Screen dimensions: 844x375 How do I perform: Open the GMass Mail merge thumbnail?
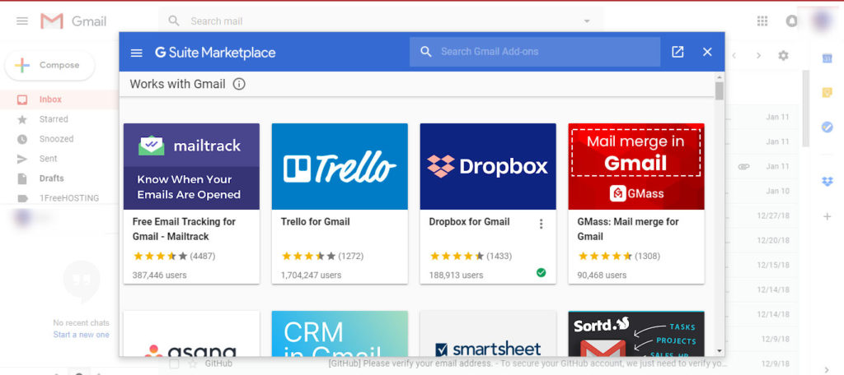click(636, 167)
